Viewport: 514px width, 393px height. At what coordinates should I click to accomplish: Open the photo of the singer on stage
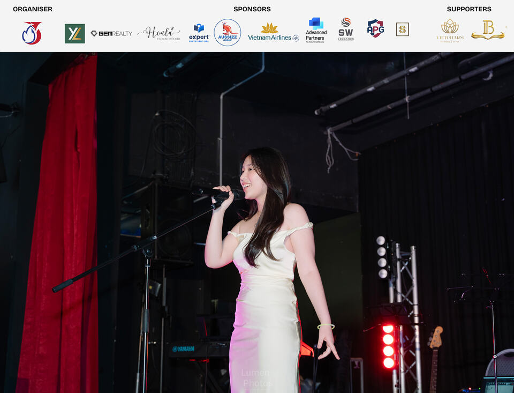click(257, 223)
